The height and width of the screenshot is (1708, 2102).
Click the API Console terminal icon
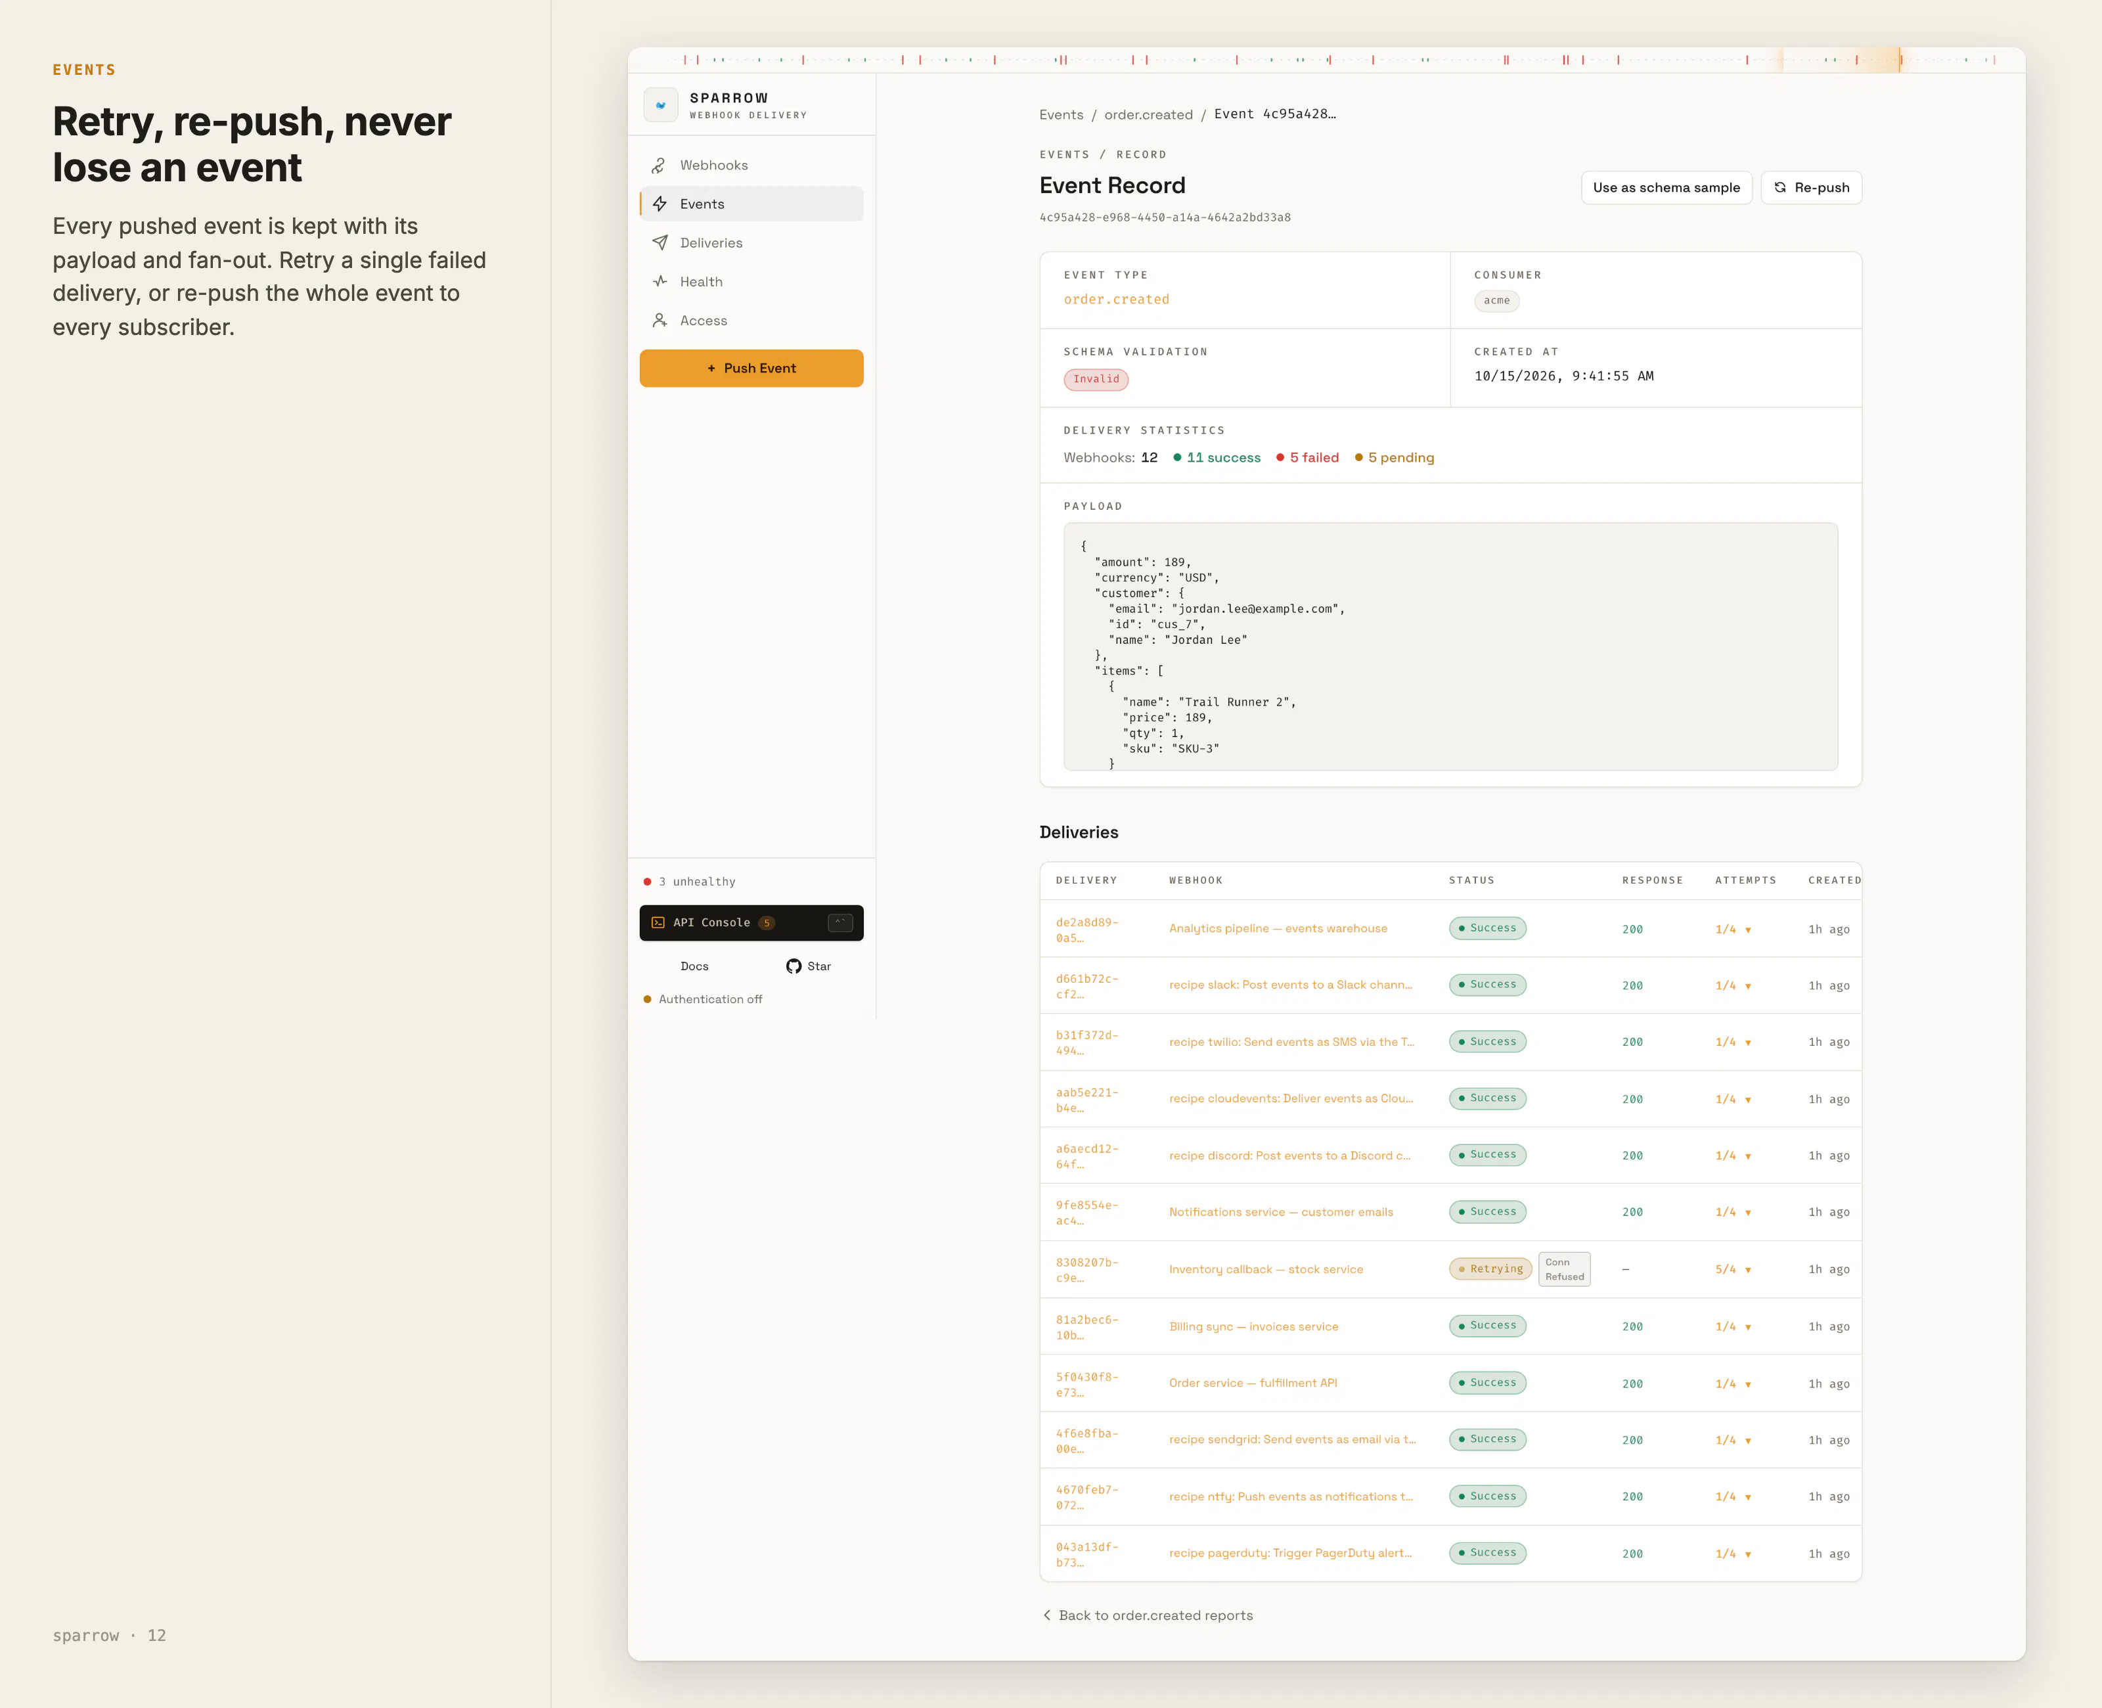658,923
